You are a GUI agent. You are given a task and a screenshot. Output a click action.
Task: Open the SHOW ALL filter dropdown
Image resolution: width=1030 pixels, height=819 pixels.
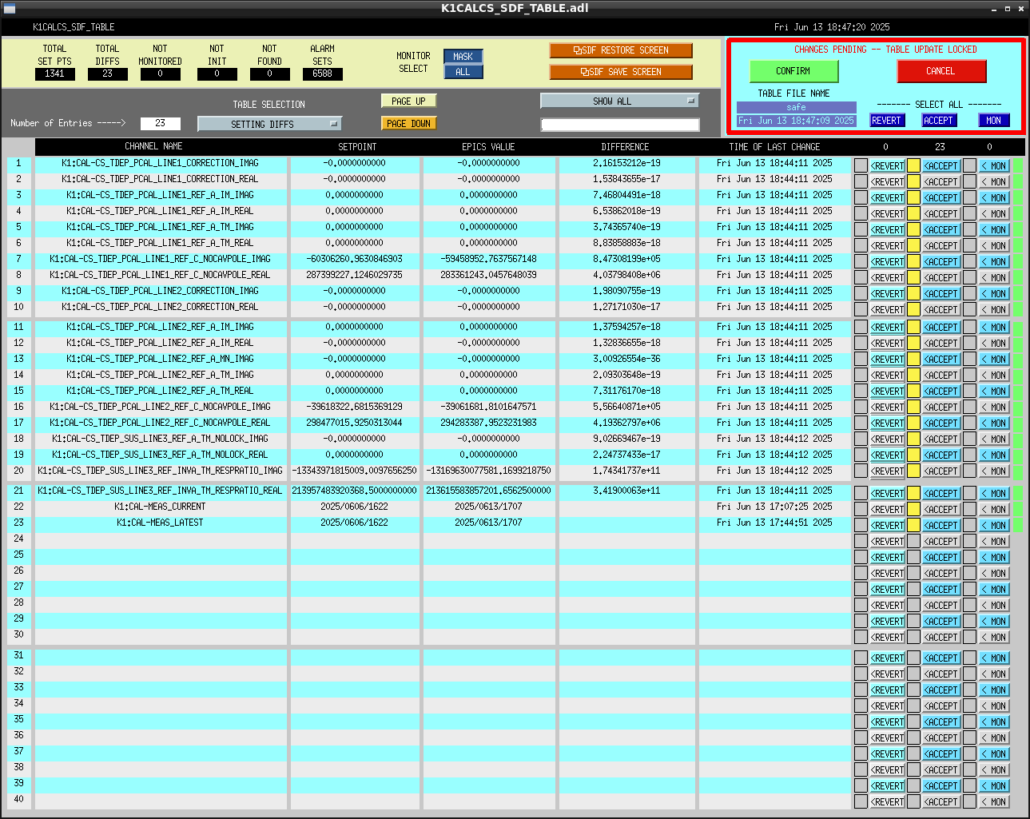620,101
